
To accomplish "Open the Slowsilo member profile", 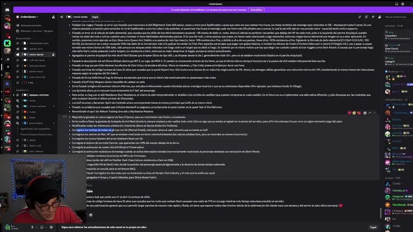I will coord(398,155).
